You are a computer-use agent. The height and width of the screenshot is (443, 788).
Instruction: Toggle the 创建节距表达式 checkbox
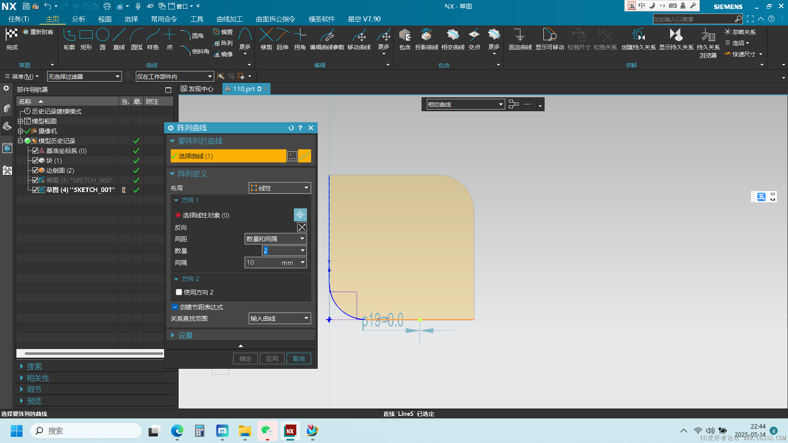point(175,307)
